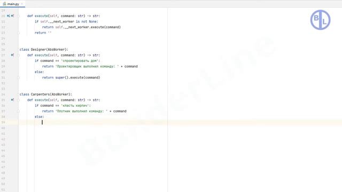Collapse the execute method fold at line 20

pos(18,16)
